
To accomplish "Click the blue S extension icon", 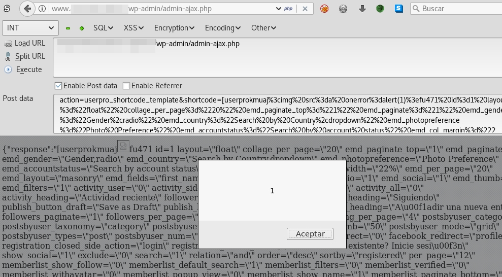I will [399, 9].
